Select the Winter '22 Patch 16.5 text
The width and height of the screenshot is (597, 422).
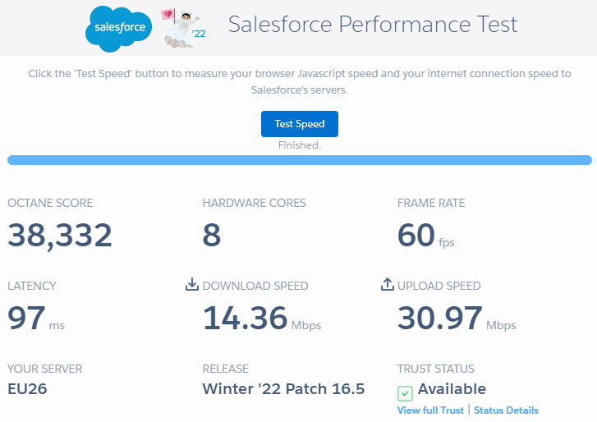click(283, 389)
